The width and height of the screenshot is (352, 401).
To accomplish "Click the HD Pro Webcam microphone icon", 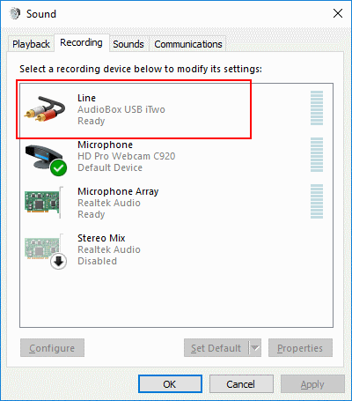I will tap(44, 156).
